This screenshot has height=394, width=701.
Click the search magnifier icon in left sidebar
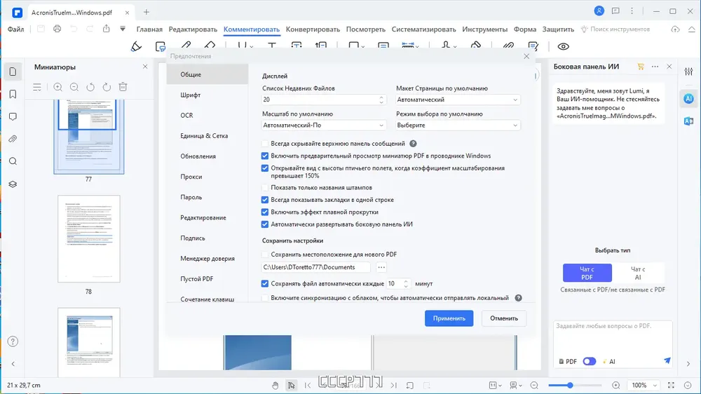(x=13, y=161)
